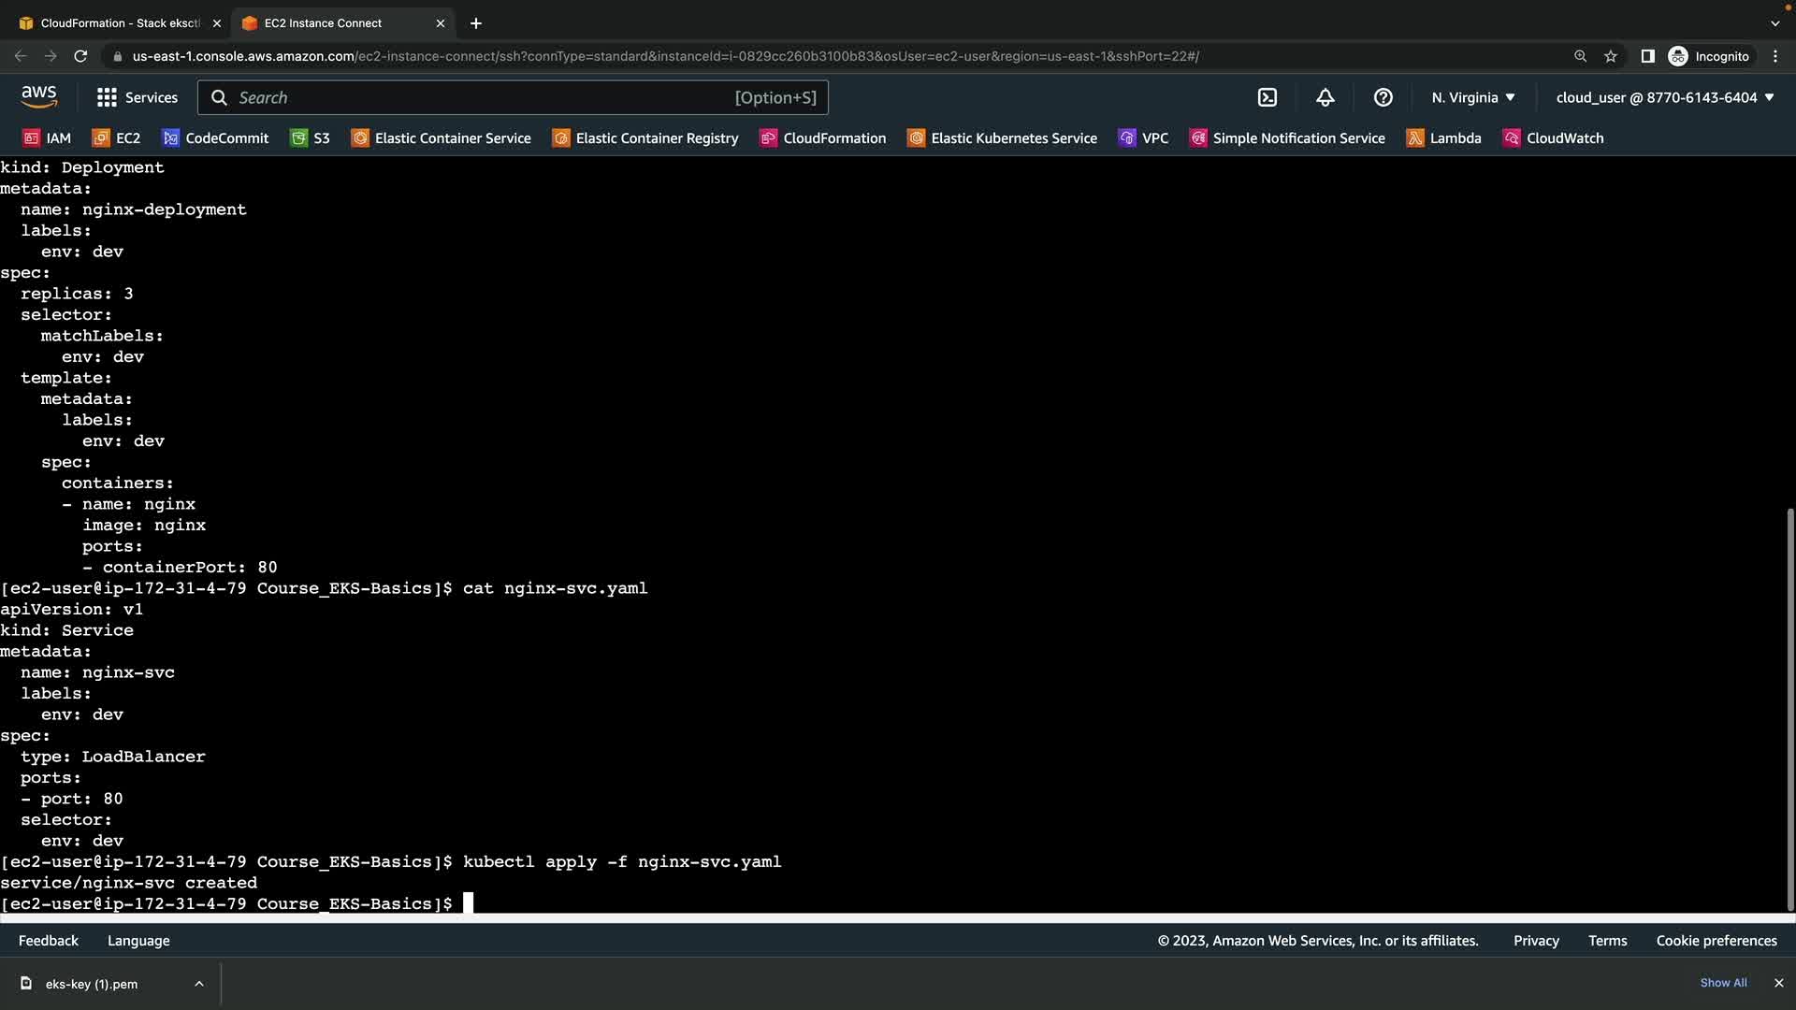Viewport: 1796px width, 1010px height.
Task: Open the CloudWatch service shortcut
Action: (1554, 138)
